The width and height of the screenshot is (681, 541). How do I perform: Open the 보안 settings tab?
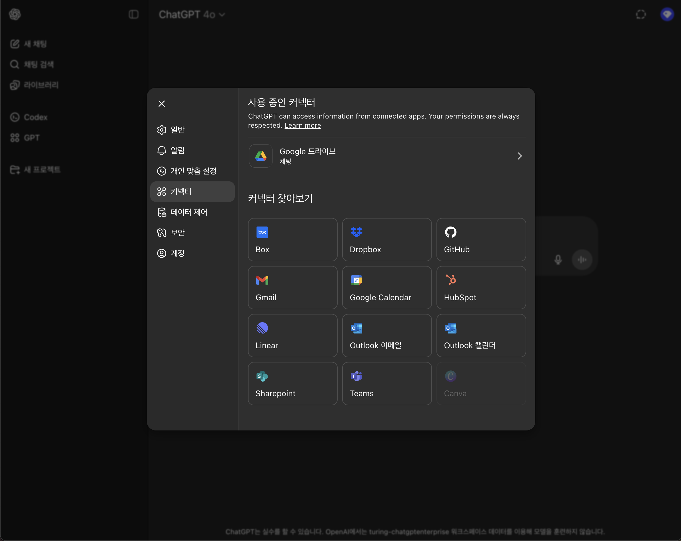click(x=192, y=233)
